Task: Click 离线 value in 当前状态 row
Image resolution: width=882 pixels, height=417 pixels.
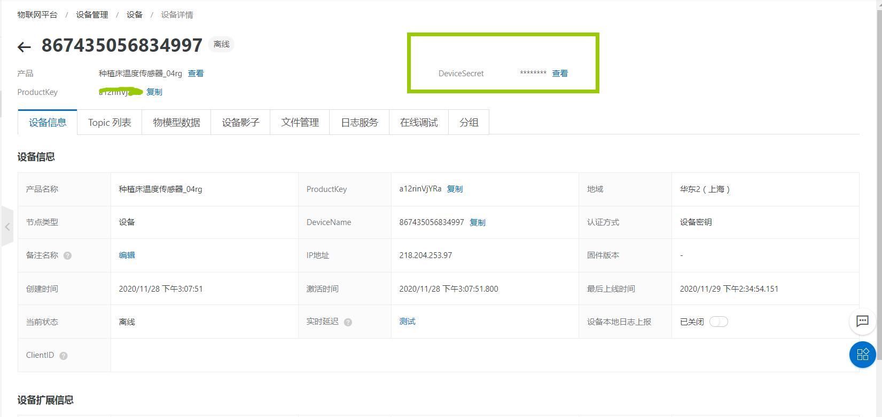Action: click(127, 322)
